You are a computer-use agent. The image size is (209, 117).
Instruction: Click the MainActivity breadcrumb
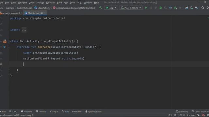(x=42, y=8)
